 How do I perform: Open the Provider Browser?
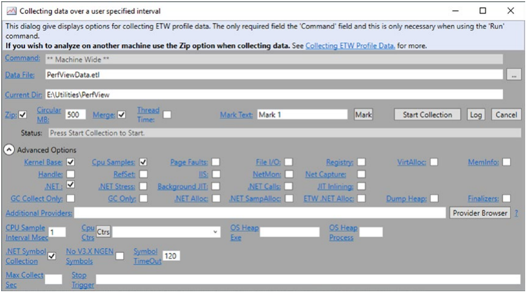click(x=480, y=212)
